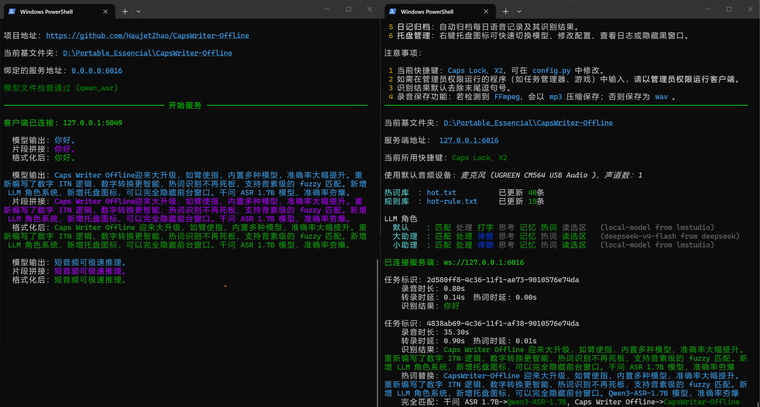Maximize the left terminal window

(x=348, y=10)
